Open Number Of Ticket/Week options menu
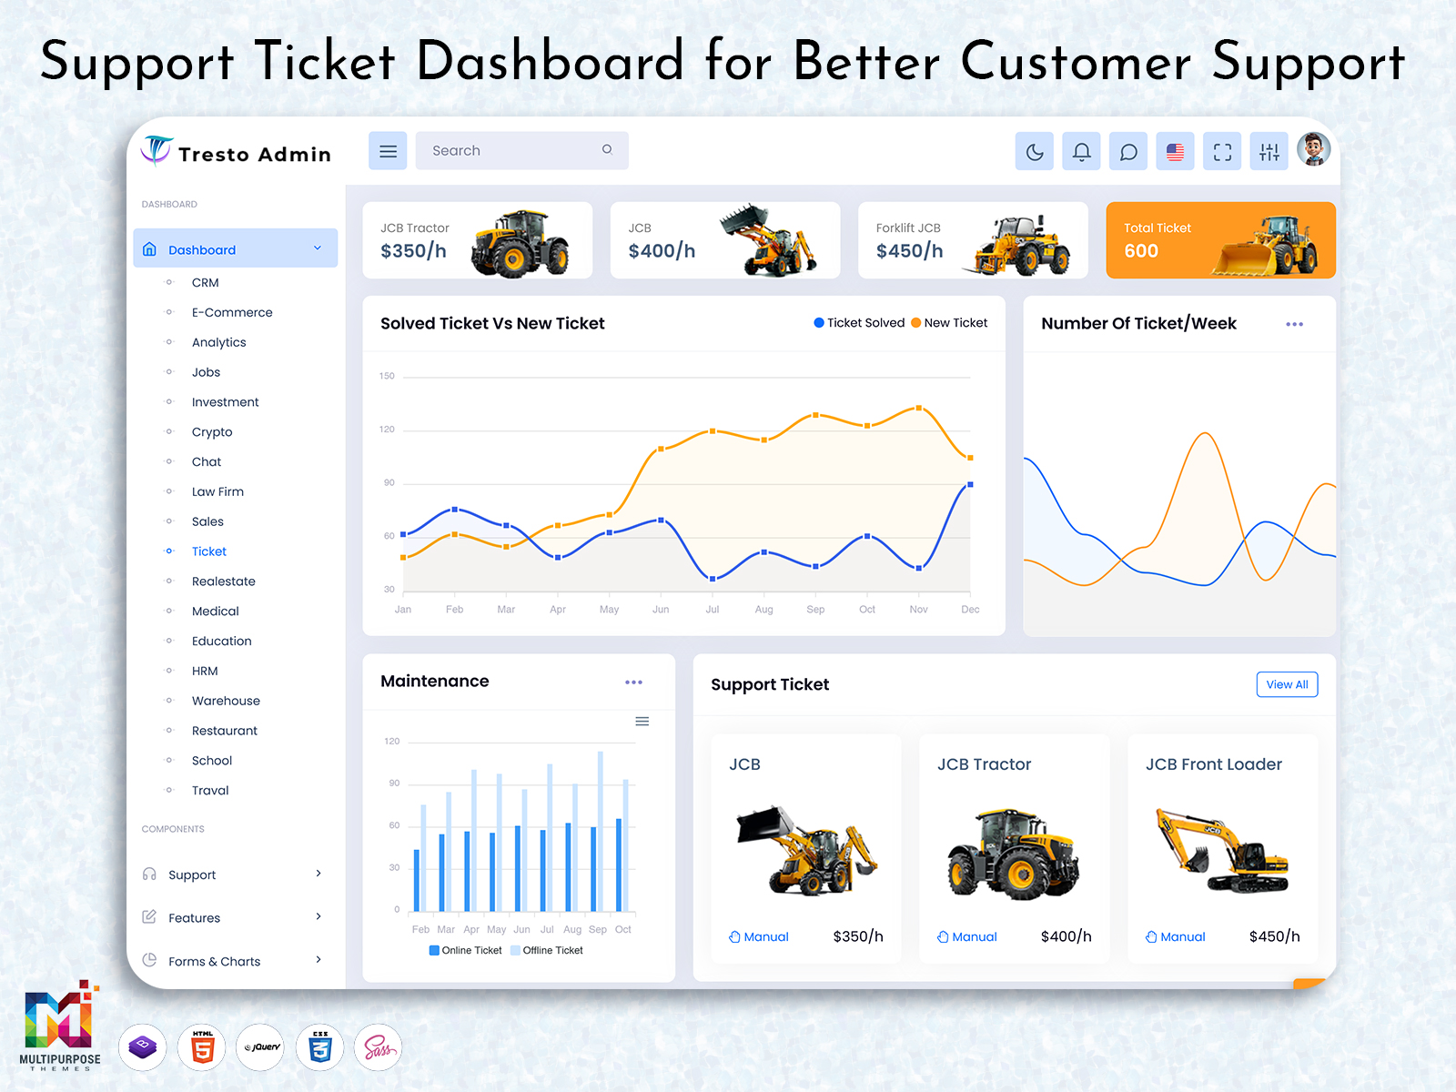The image size is (1456, 1092). (x=1294, y=324)
